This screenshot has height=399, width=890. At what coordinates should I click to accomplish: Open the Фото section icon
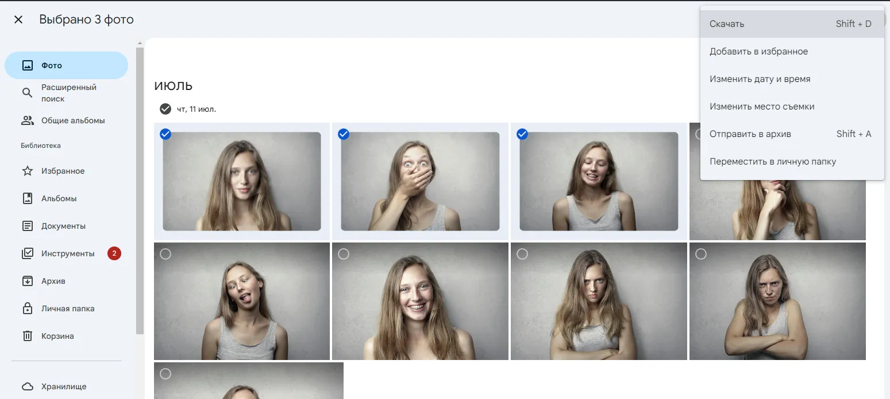click(x=27, y=65)
